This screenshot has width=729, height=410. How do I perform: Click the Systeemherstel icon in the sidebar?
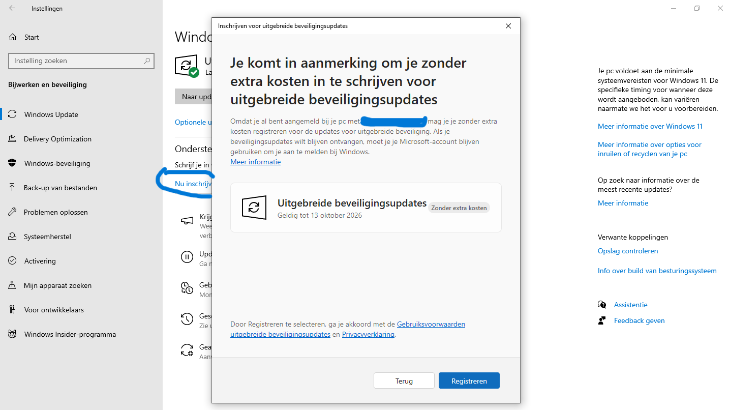[x=13, y=237]
